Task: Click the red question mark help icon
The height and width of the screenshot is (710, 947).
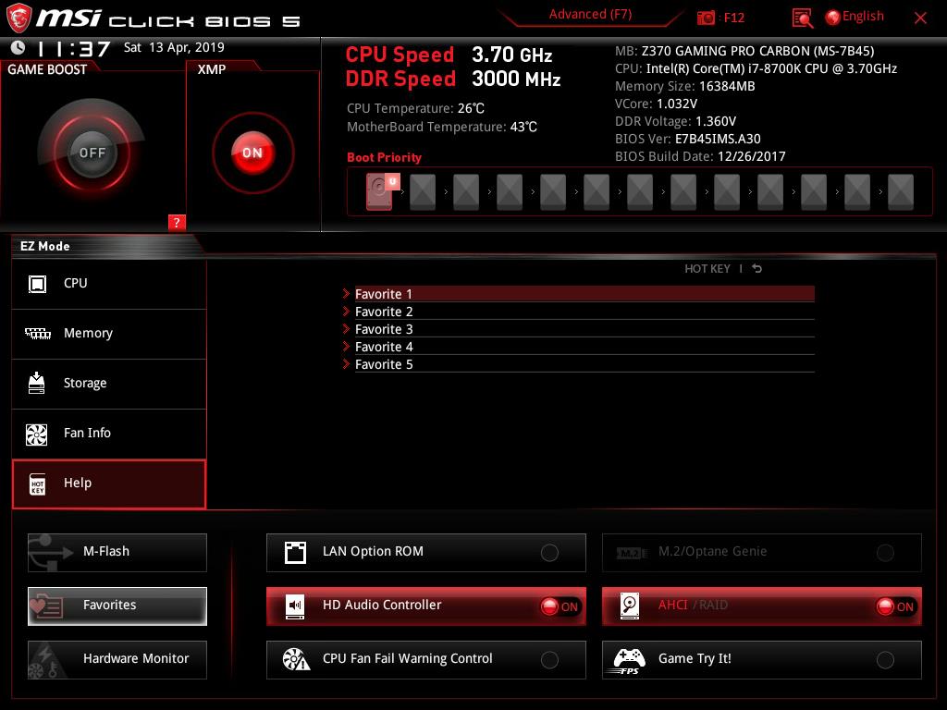Action: [177, 222]
